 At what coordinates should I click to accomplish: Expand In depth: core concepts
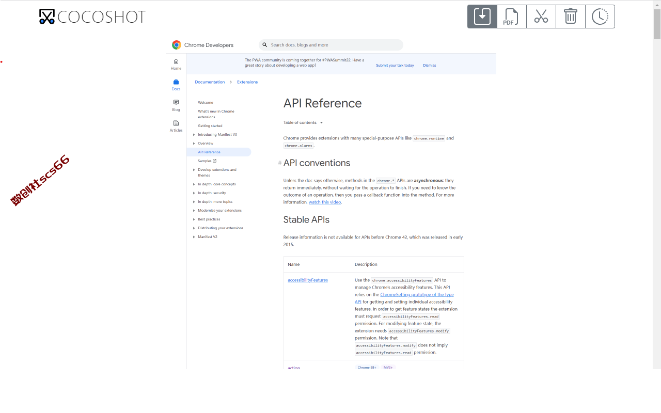coord(194,184)
